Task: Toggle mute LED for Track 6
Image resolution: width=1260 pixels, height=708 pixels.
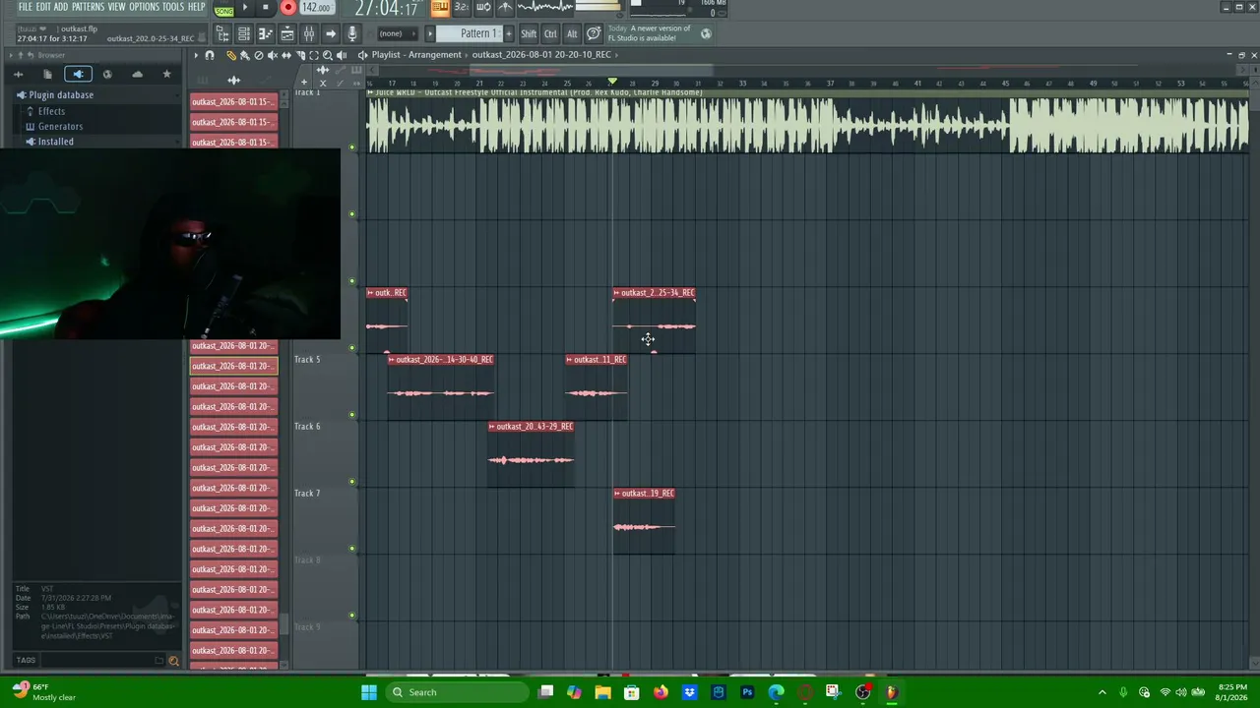Action: (x=352, y=482)
